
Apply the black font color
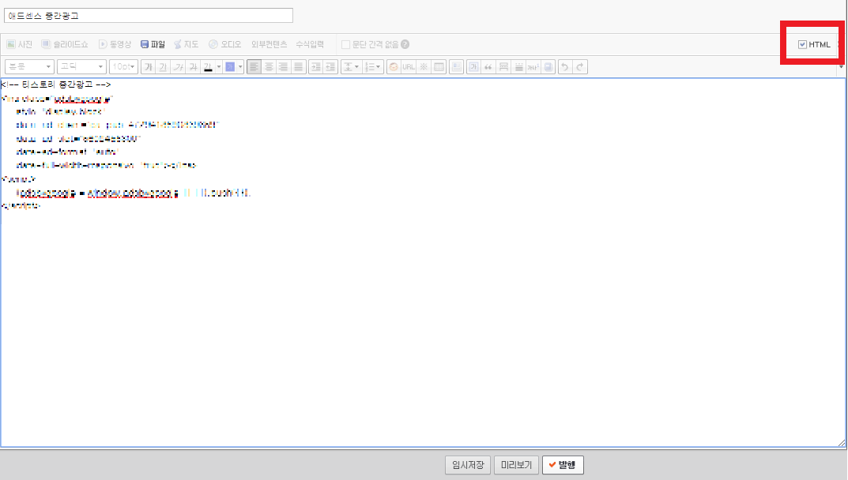click(x=208, y=66)
